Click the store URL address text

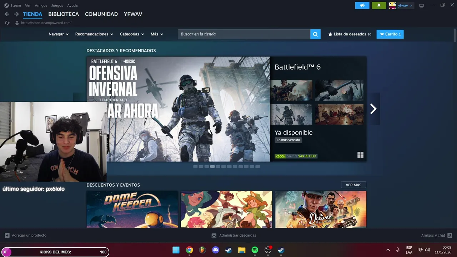point(46,23)
